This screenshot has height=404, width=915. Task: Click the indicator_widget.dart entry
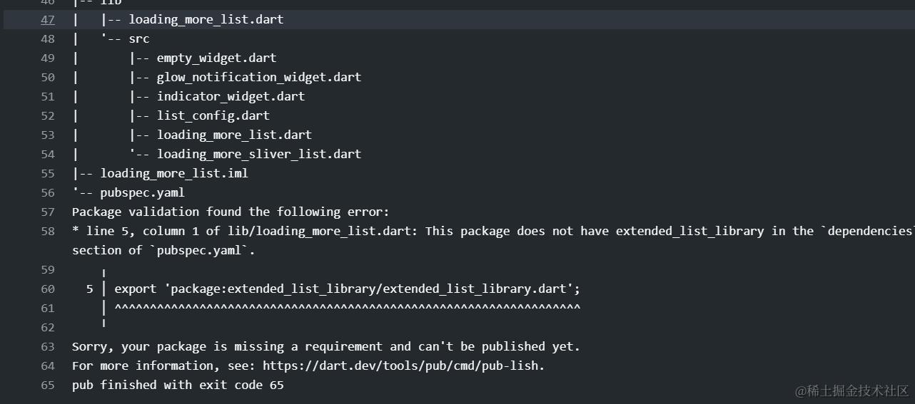point(231,96)
